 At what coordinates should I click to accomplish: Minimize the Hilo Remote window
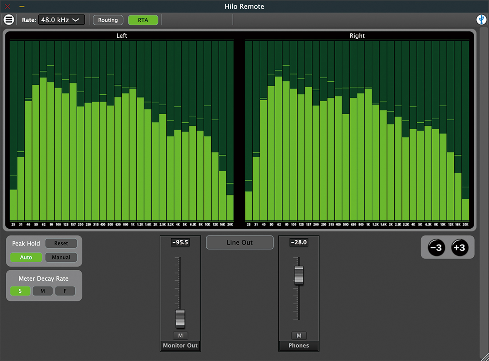click(x=22, y=6)
